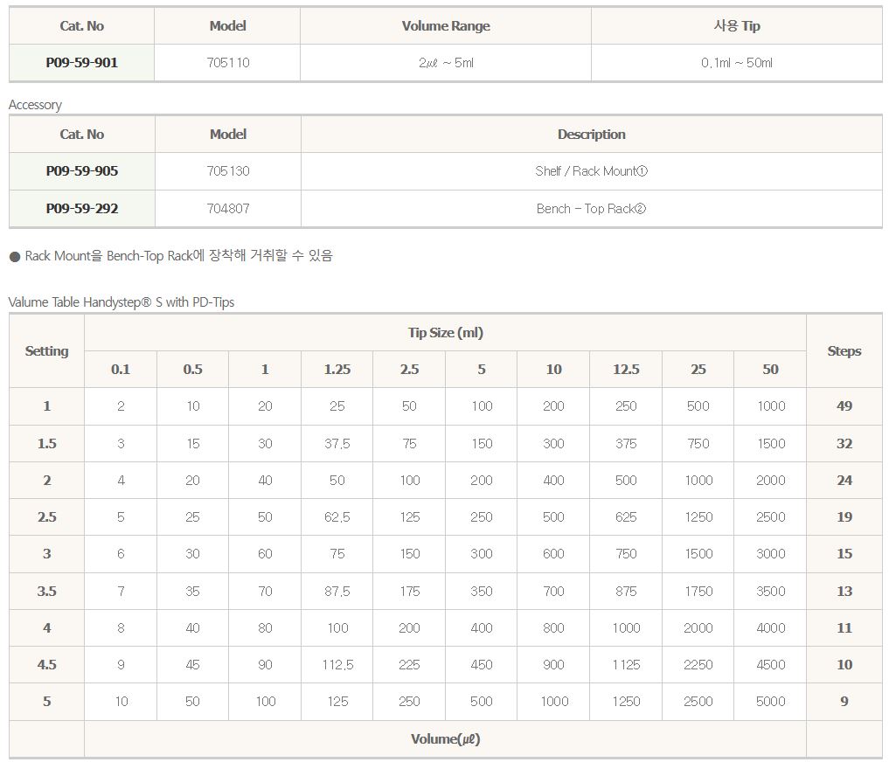Screen dimensions: 896x769
Task: Click the 5000 volume cell
Action: (770, 702)
